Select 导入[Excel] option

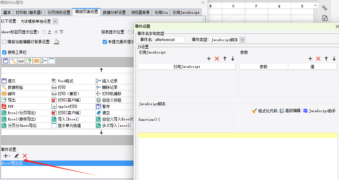coord(65,119)
